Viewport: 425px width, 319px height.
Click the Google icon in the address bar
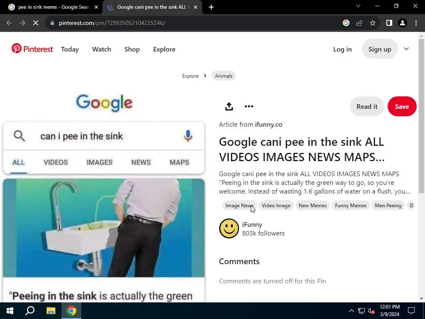tap(346, 23)
